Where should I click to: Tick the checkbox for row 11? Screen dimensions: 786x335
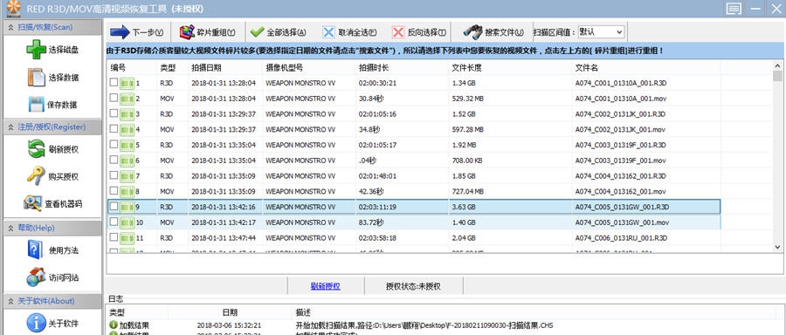[114, 237]
